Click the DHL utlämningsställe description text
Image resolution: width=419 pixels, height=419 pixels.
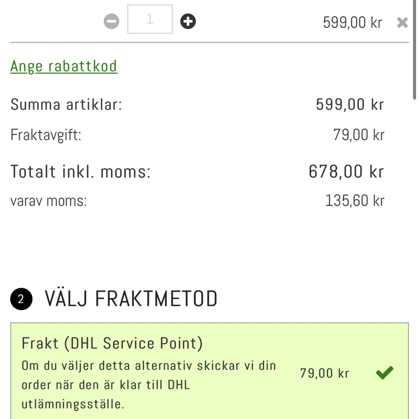[149, 385]
